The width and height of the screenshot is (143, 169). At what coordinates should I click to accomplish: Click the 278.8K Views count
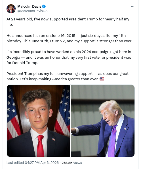tap(72, 163)
